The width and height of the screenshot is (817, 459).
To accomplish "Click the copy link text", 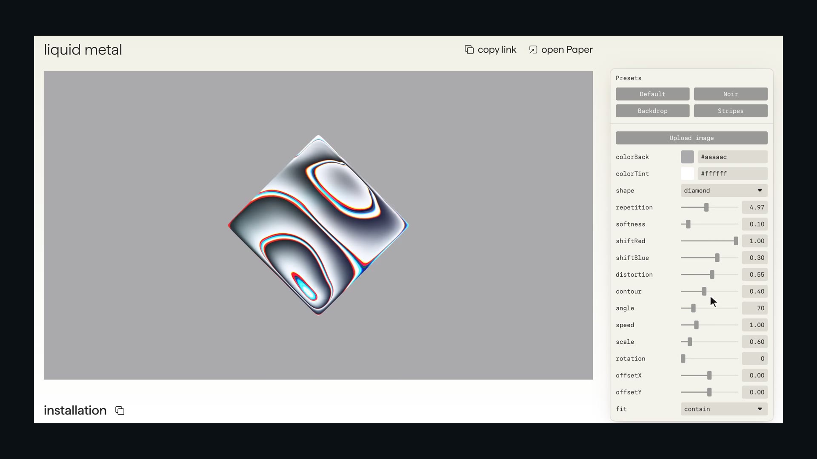I will click(497, 50).
